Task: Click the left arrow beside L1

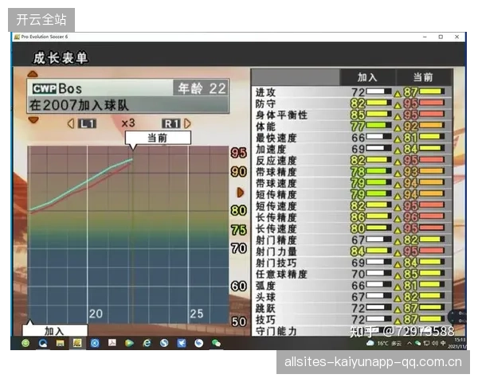Action: point(71,123)
